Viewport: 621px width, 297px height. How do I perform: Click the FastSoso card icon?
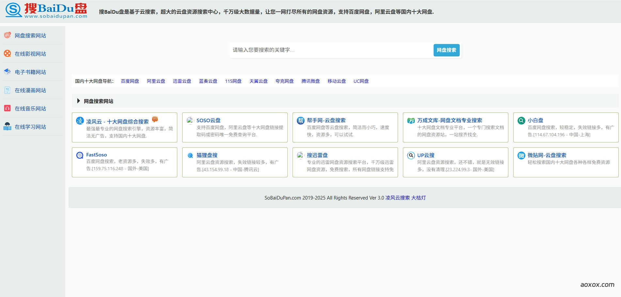pyautogui.click(x=80, y=155)
